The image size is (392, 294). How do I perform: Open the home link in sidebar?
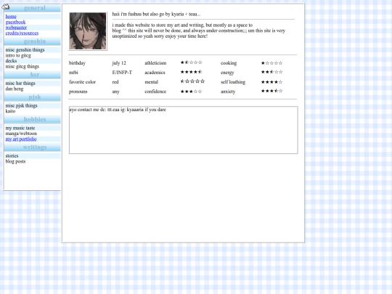[11, 17]
